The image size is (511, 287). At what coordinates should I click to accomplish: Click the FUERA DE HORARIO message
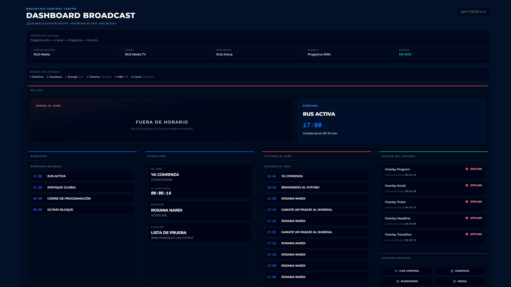(162, 122)
